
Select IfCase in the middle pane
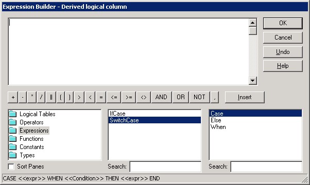click(154, 114)
